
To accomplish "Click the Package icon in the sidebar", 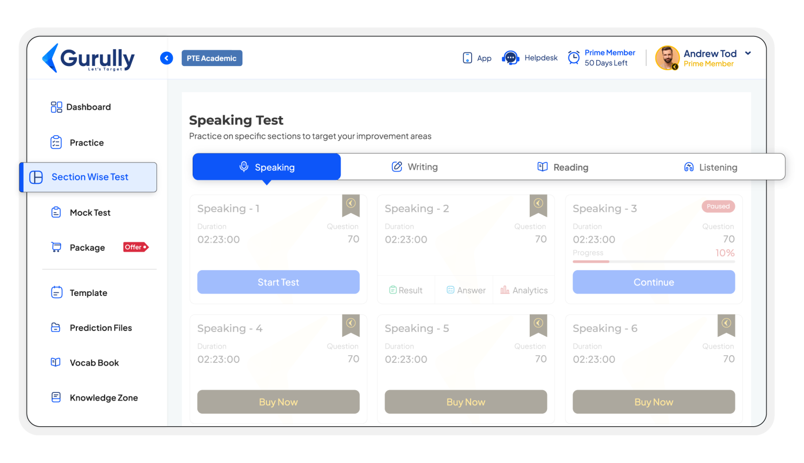I will click(x=57, y=247).
